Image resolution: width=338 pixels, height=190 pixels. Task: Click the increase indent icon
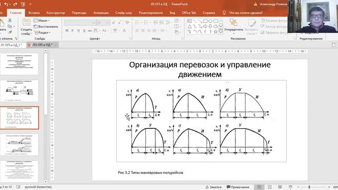click(x=161, y=23)
